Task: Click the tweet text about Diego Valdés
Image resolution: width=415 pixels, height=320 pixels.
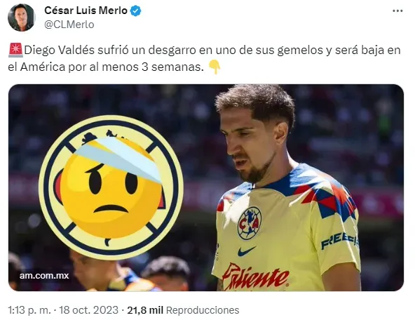Action: pos(204,58)
